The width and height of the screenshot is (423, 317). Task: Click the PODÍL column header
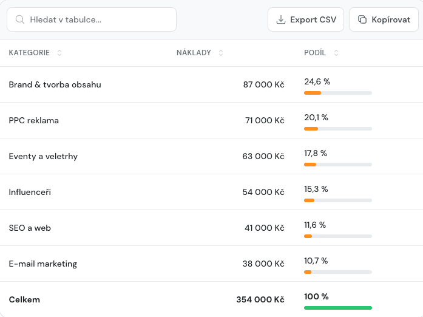315,53
